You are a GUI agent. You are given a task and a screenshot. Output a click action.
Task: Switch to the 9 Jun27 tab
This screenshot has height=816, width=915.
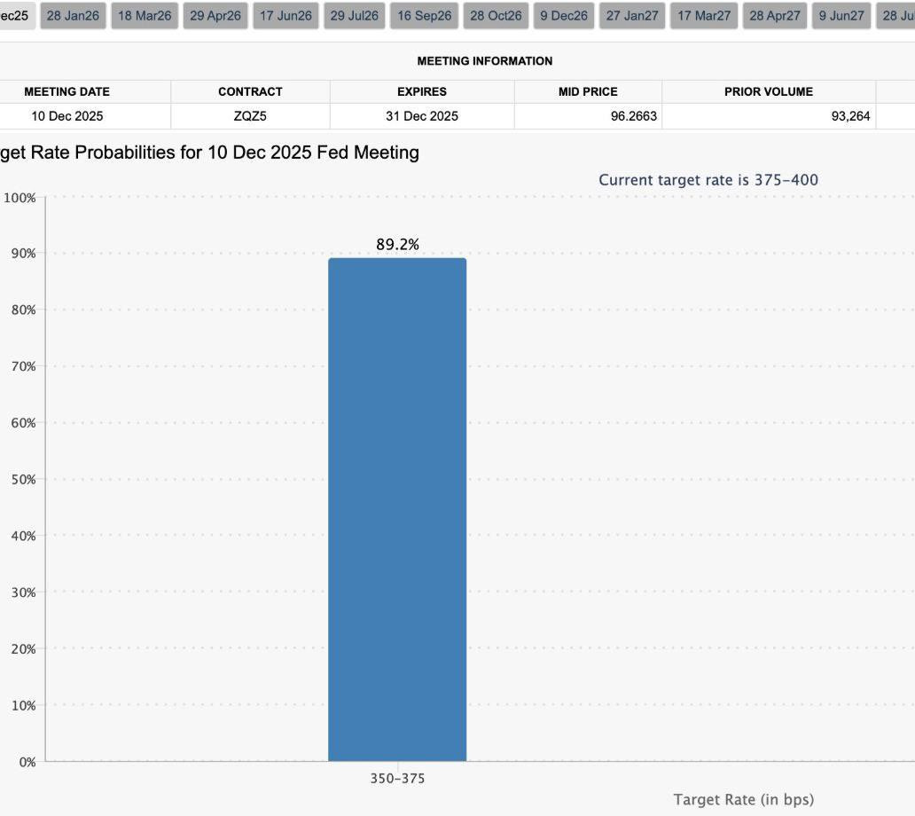click(841, 16)
